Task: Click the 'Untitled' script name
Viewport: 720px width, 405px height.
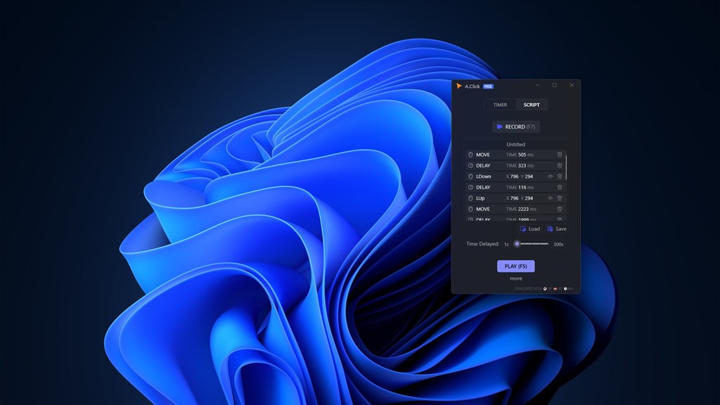Action: tap(515, 144)
